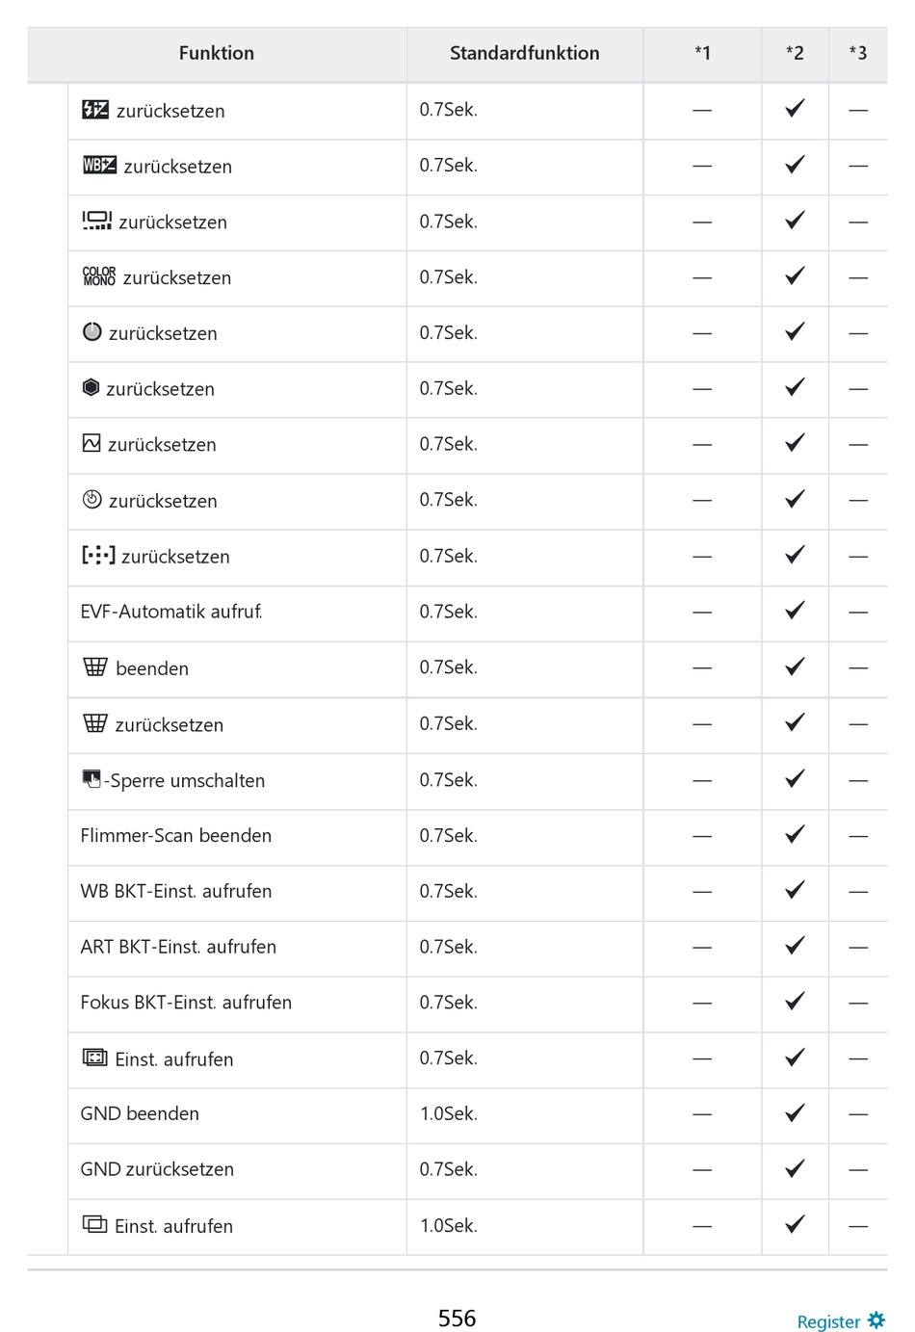The height and width of the screenshot is (1332, 915).
Task: Click the checkmark in EVF-Automatik aufruf. row
Action: (x=795, y=611)
